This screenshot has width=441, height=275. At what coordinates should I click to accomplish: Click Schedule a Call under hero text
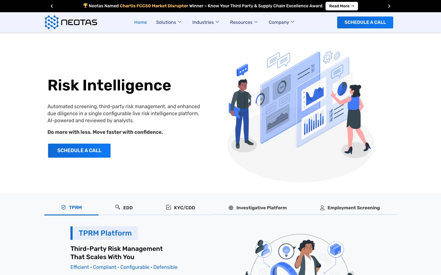point(79,151)
